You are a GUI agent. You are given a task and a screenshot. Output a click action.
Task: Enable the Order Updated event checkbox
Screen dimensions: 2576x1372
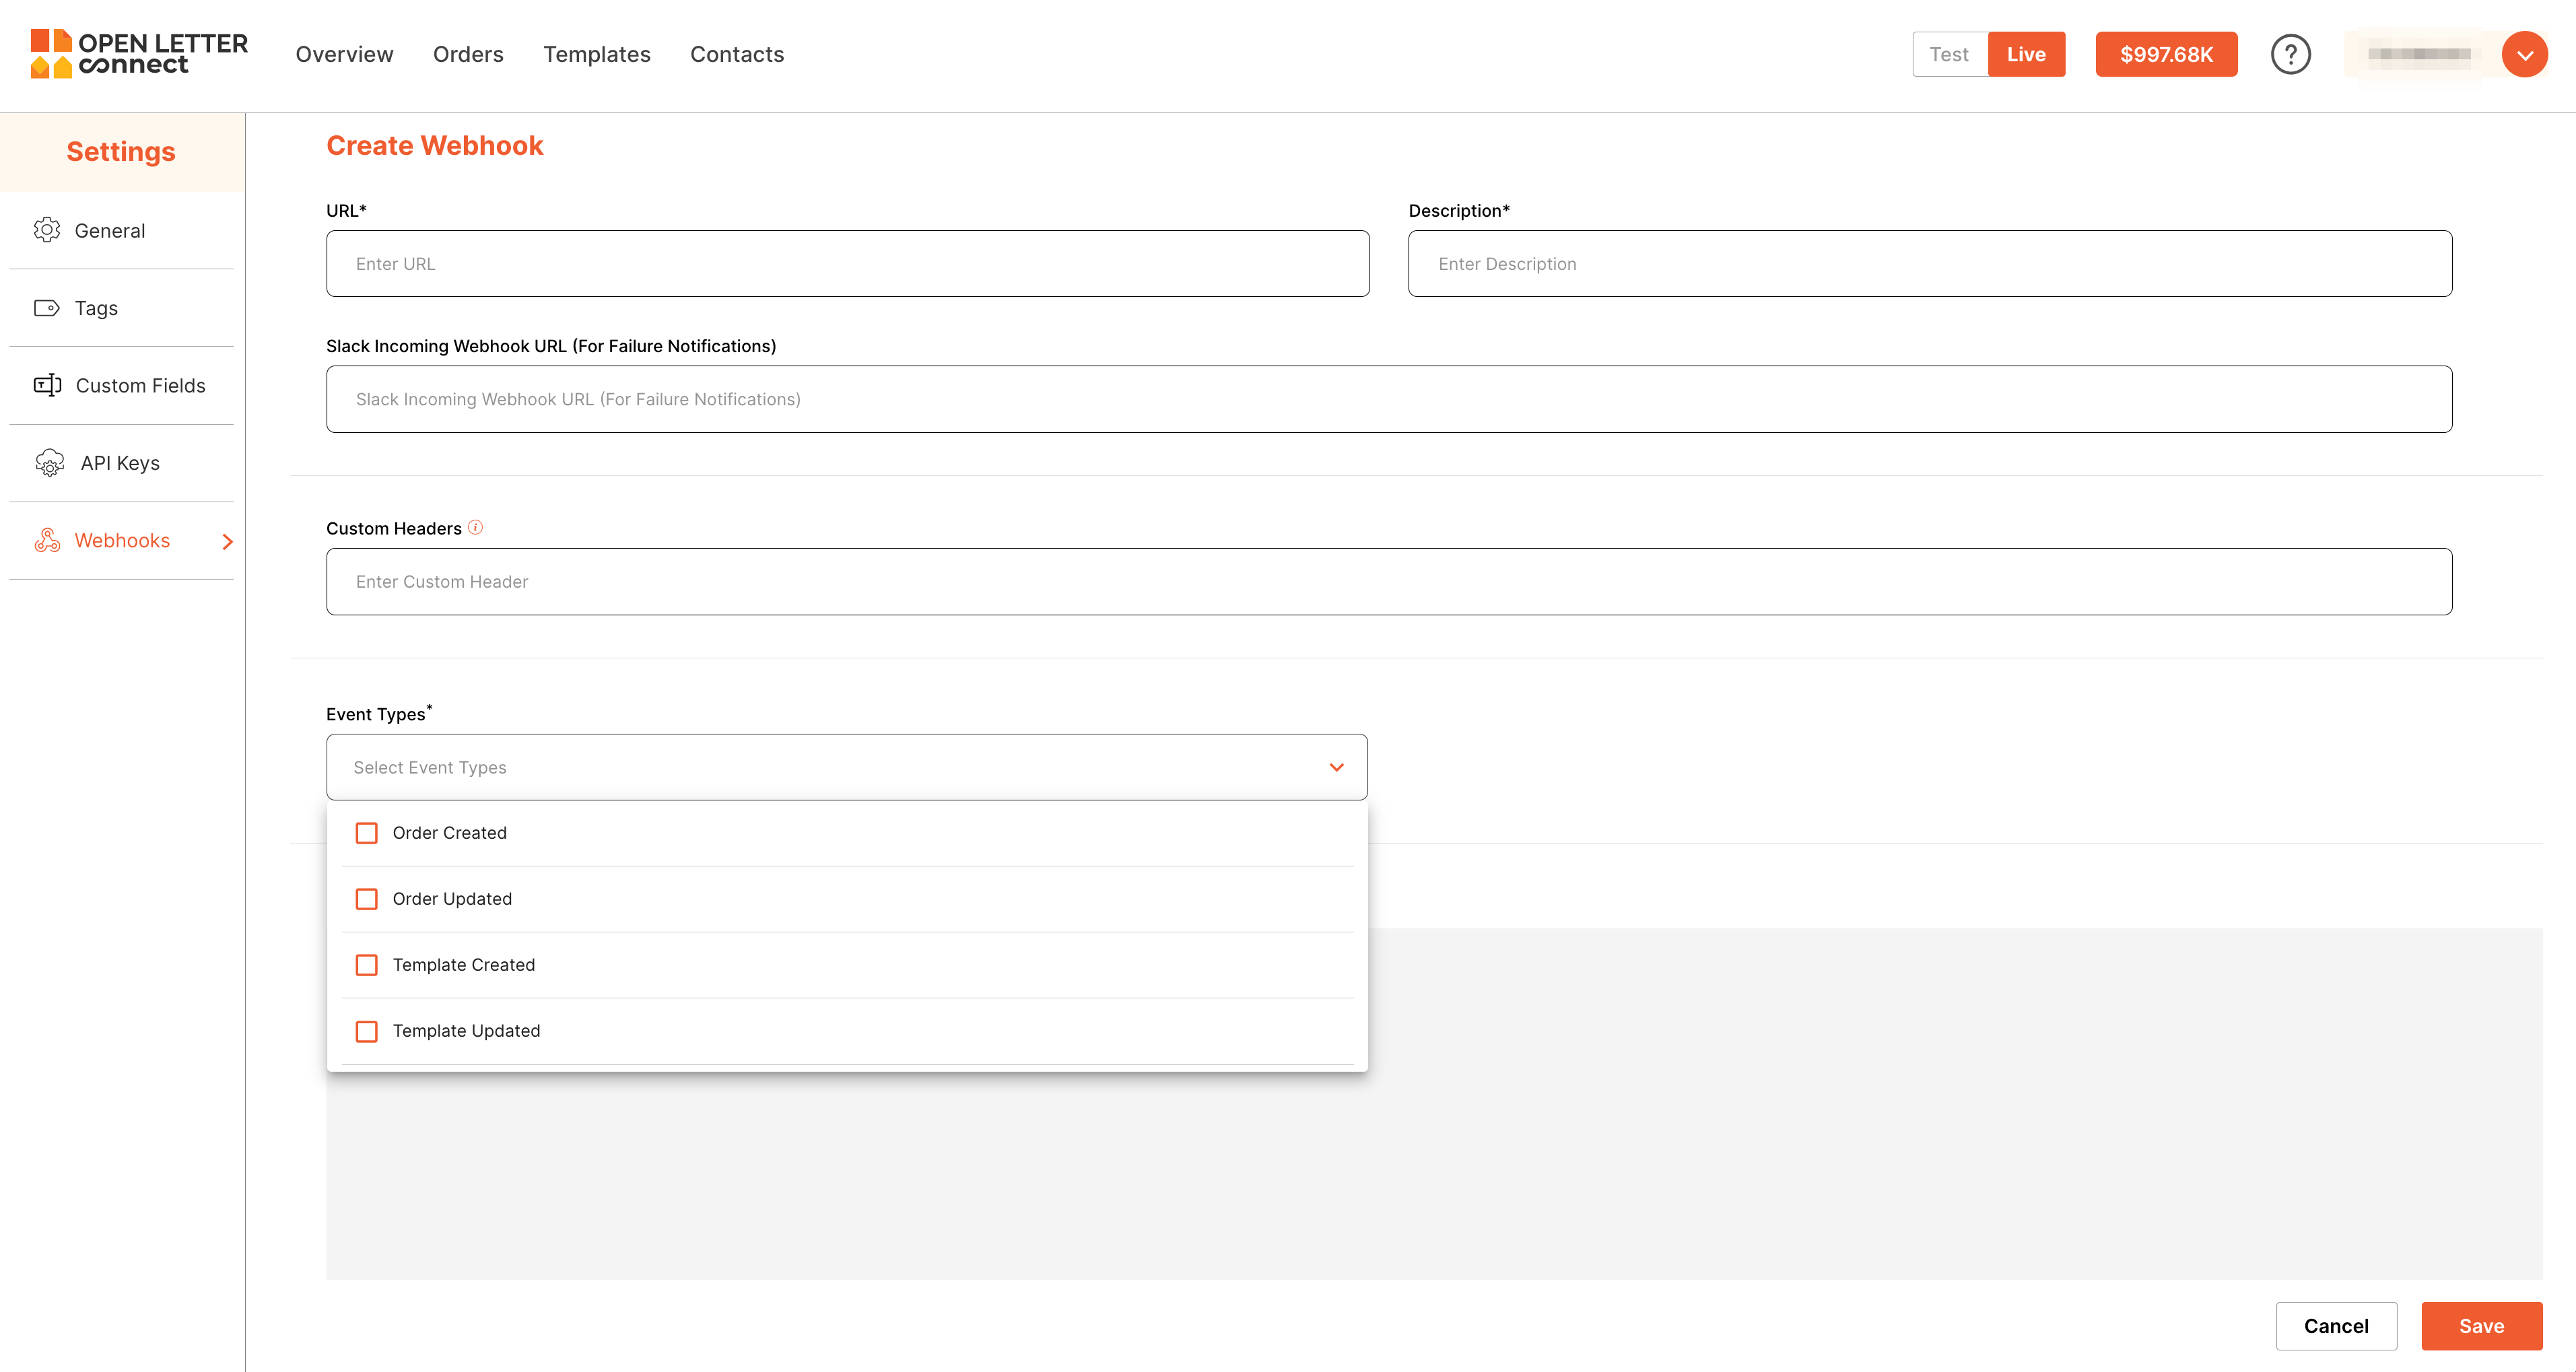pos(367,899)
